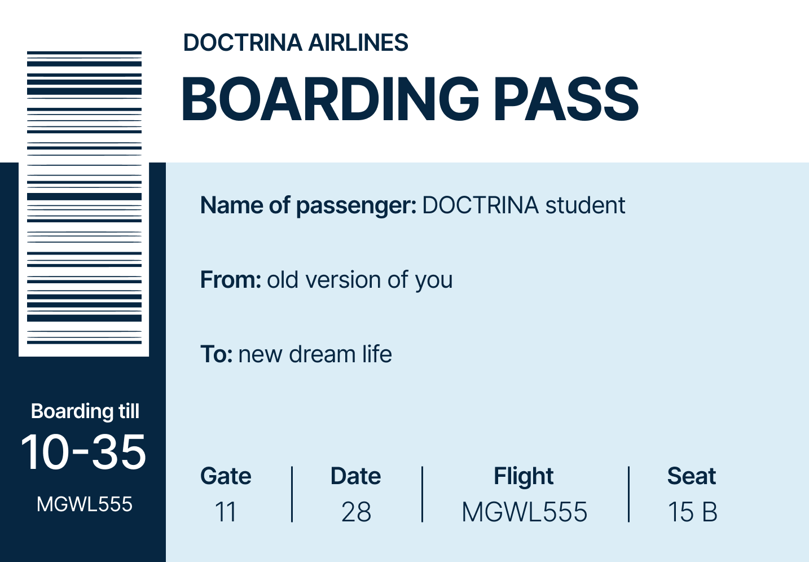This screenshot has width=809, height=562.
Task: Click the destination 'new dream life'
Action: pos(315,354)
